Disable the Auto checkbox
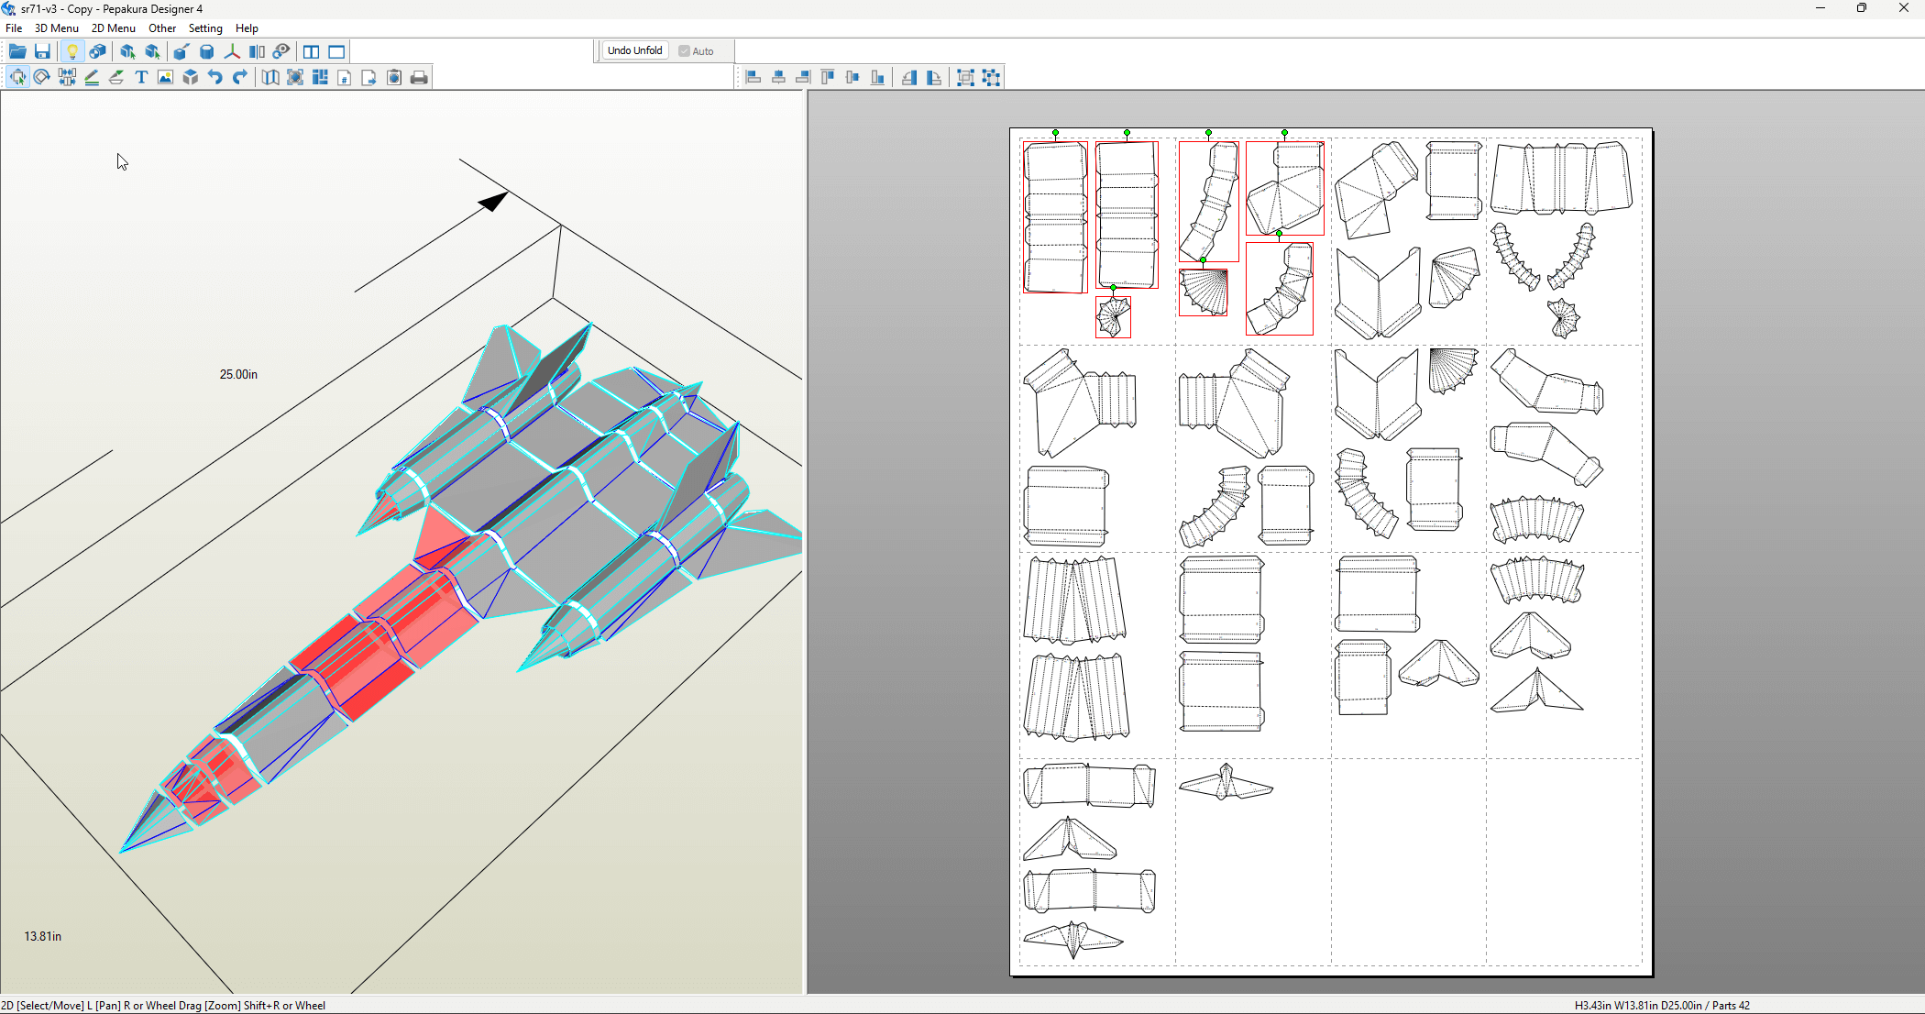 pyautogui.click(x=684, y=50)
